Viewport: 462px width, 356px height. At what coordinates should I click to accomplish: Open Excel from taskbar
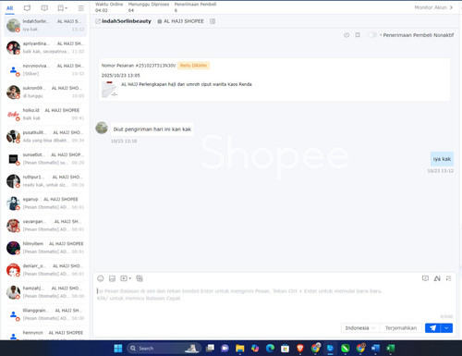pyautogui.click(x=390, y=349)
